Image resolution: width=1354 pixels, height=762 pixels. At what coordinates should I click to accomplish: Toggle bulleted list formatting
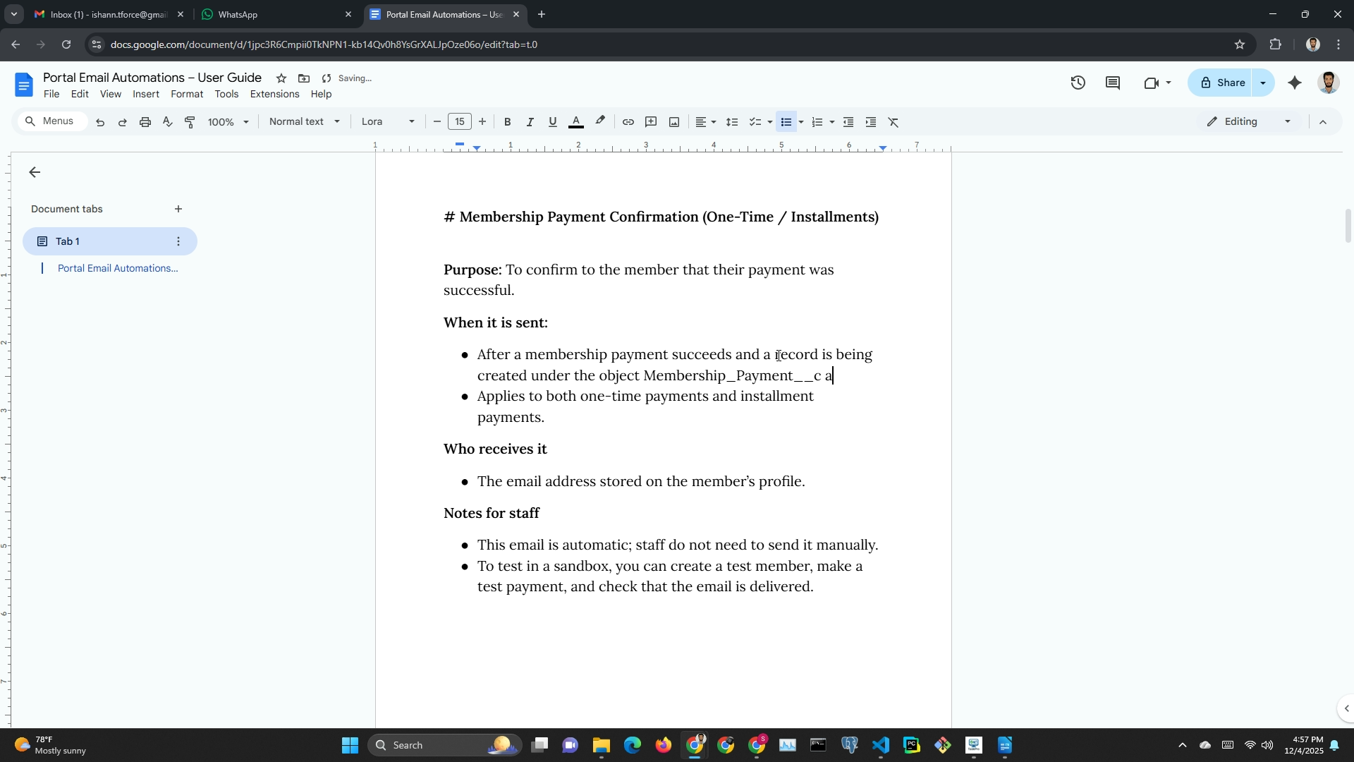pyautogui.click(x=786, y=122)
